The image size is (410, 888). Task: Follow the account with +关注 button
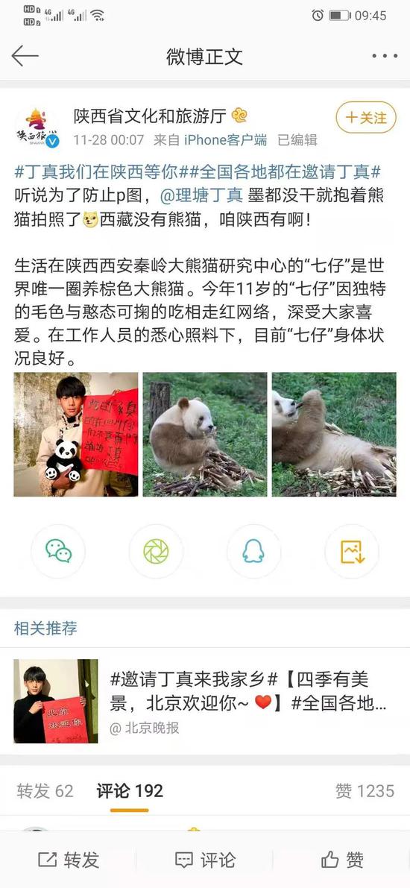tap(366, 117)
